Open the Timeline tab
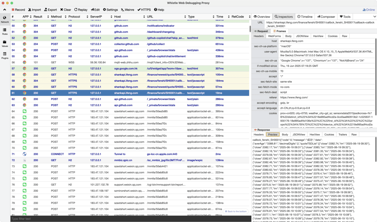This screenshot has height=222, width=377. [x=305, y=17]
